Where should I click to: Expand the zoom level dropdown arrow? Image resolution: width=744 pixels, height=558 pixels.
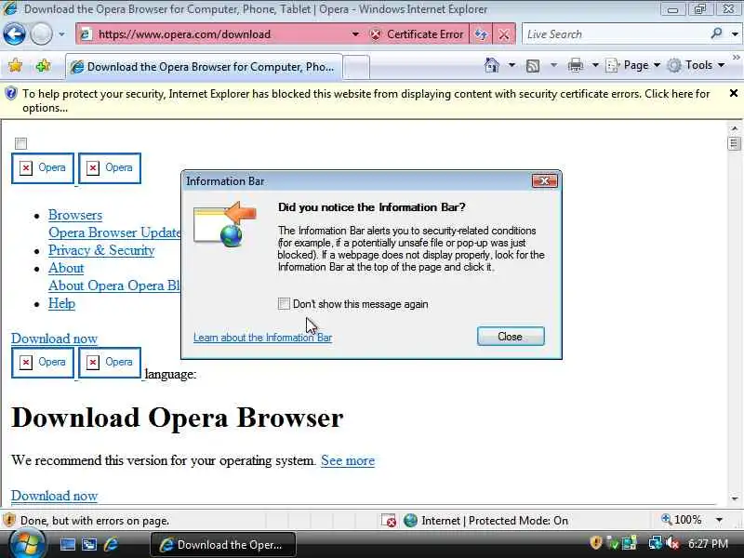coord(720,520)
